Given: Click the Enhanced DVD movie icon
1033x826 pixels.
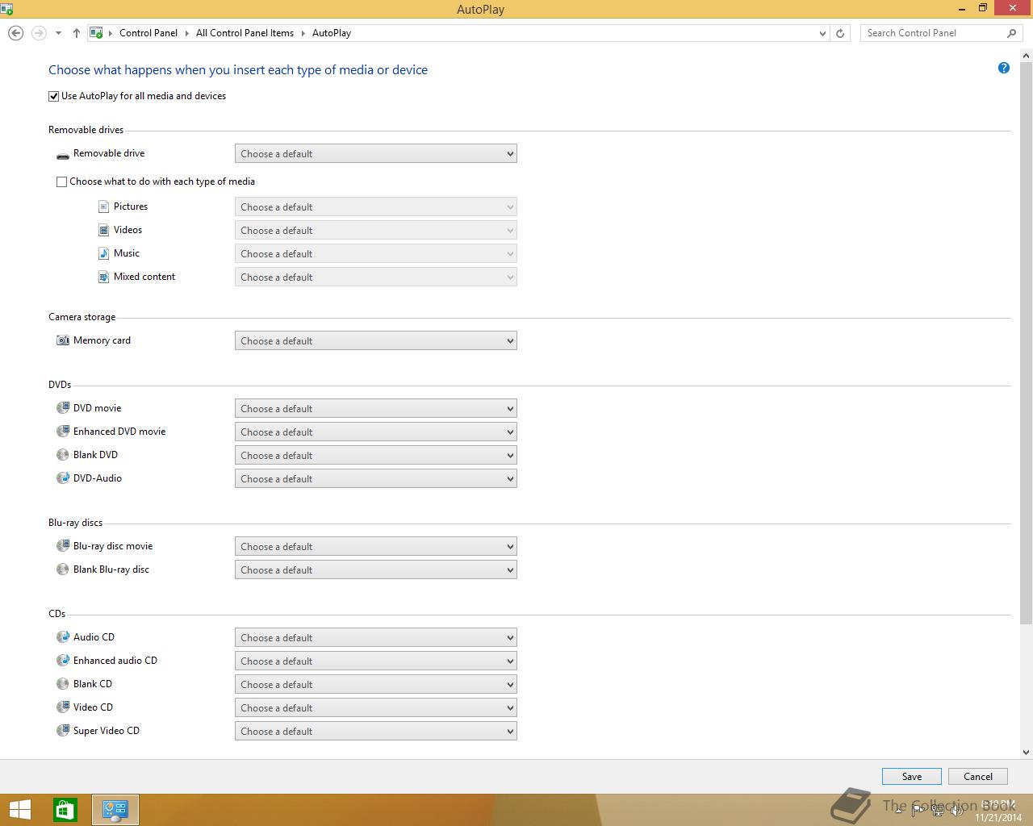Looking at the screenshot, I should (x=63, y=432).
